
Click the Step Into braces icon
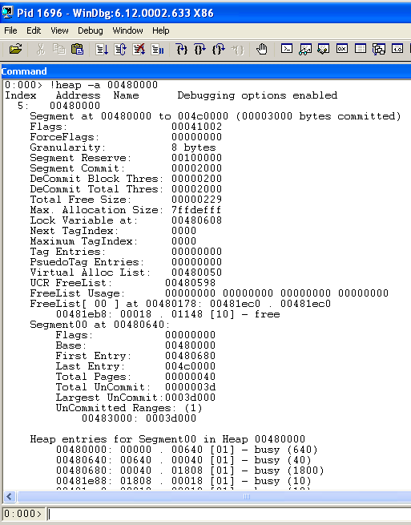[182, 50]
